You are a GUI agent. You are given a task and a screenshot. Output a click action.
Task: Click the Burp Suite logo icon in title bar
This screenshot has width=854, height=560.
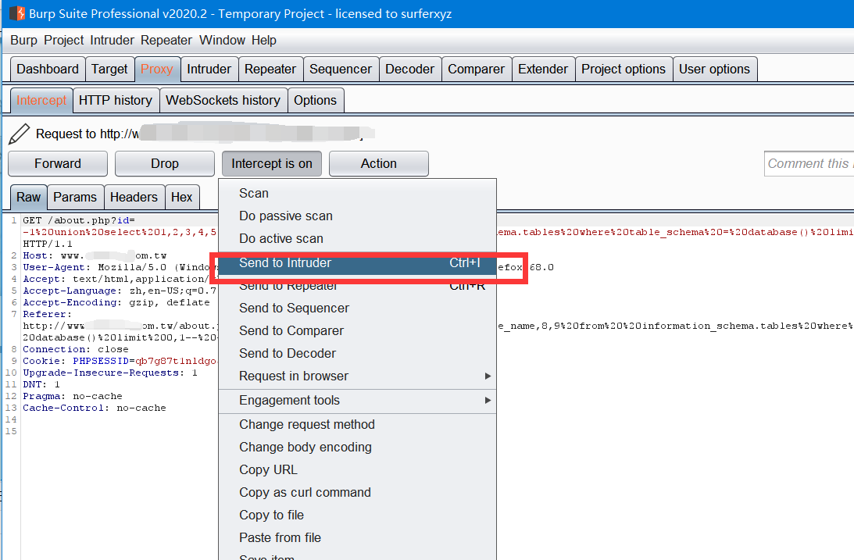point(17,13)
